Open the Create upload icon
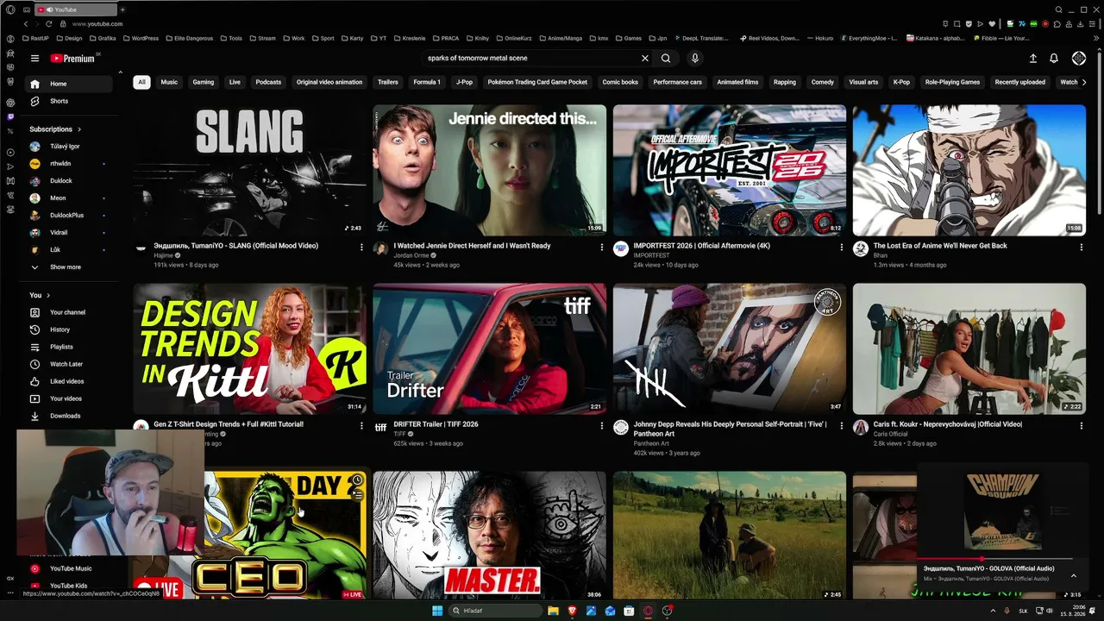1104x621 pixels. tap(1033, 59)
